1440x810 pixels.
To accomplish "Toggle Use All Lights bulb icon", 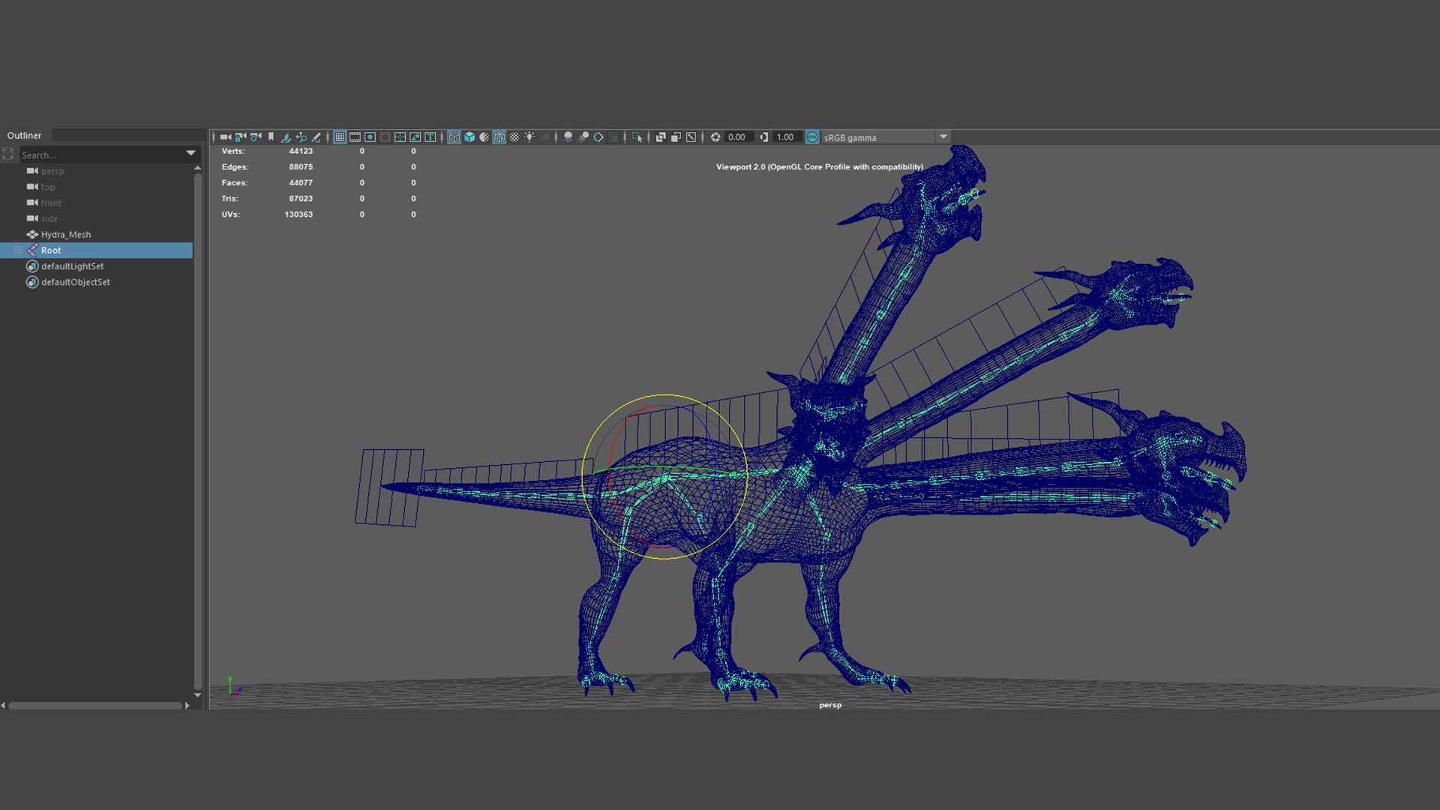I will click(x=529, y=137).
